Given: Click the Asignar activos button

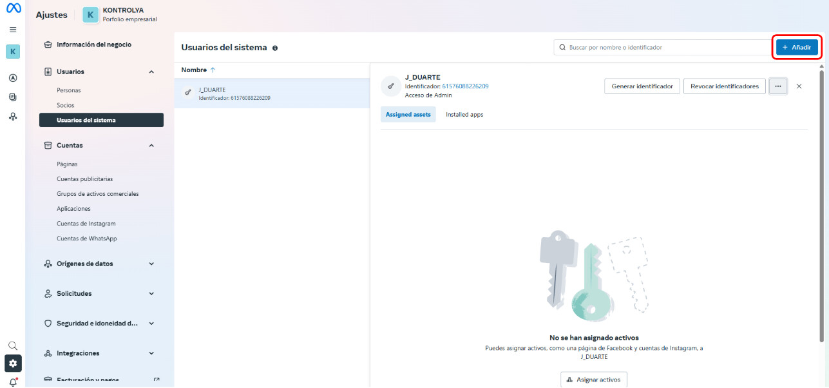Looking at the screenshot, I should tap(593, 380).
